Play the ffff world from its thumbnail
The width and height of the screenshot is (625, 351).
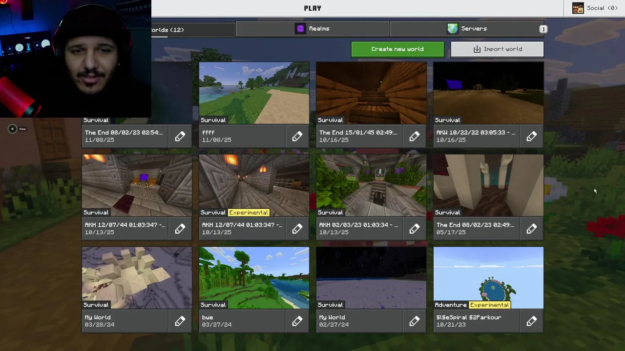click(x=254, y=93)
